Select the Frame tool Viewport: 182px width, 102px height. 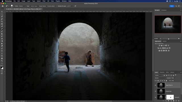(x=2, y=24)
